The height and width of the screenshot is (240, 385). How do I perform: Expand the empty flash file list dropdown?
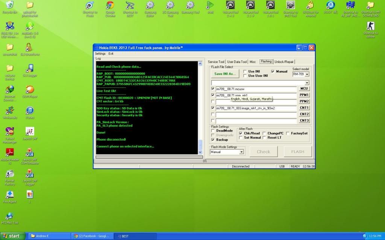[x=307, y=83]
